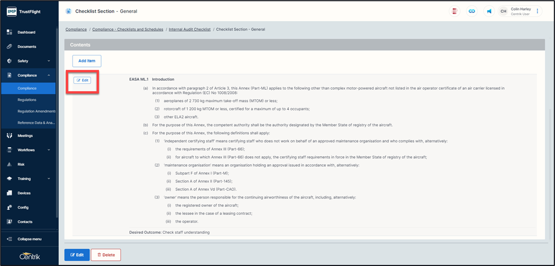Expand the Workflows menu chevron

[49, 150]
